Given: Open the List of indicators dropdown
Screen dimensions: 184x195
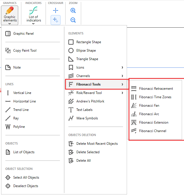Looking at the screenshot, I should pyautogui.click(x=33, y=15).
